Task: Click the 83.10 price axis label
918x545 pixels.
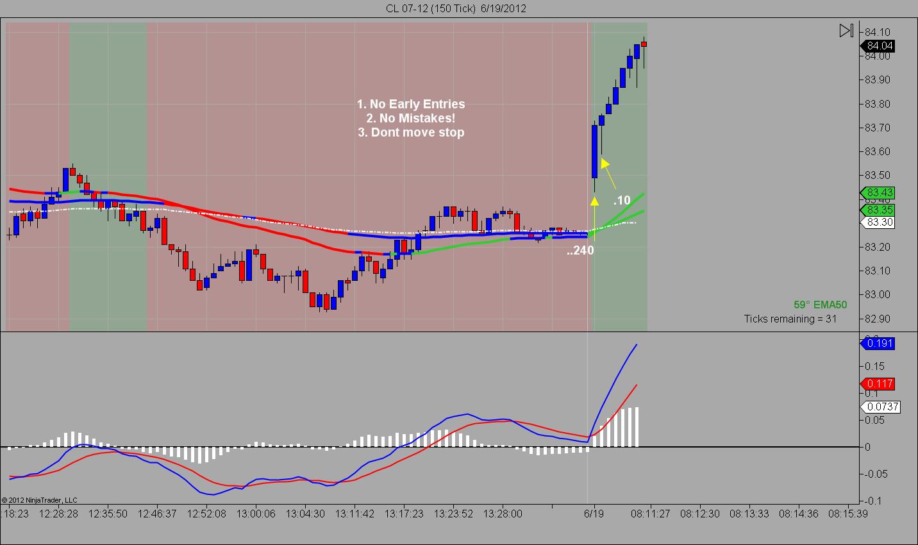Action: coord(877,271)
